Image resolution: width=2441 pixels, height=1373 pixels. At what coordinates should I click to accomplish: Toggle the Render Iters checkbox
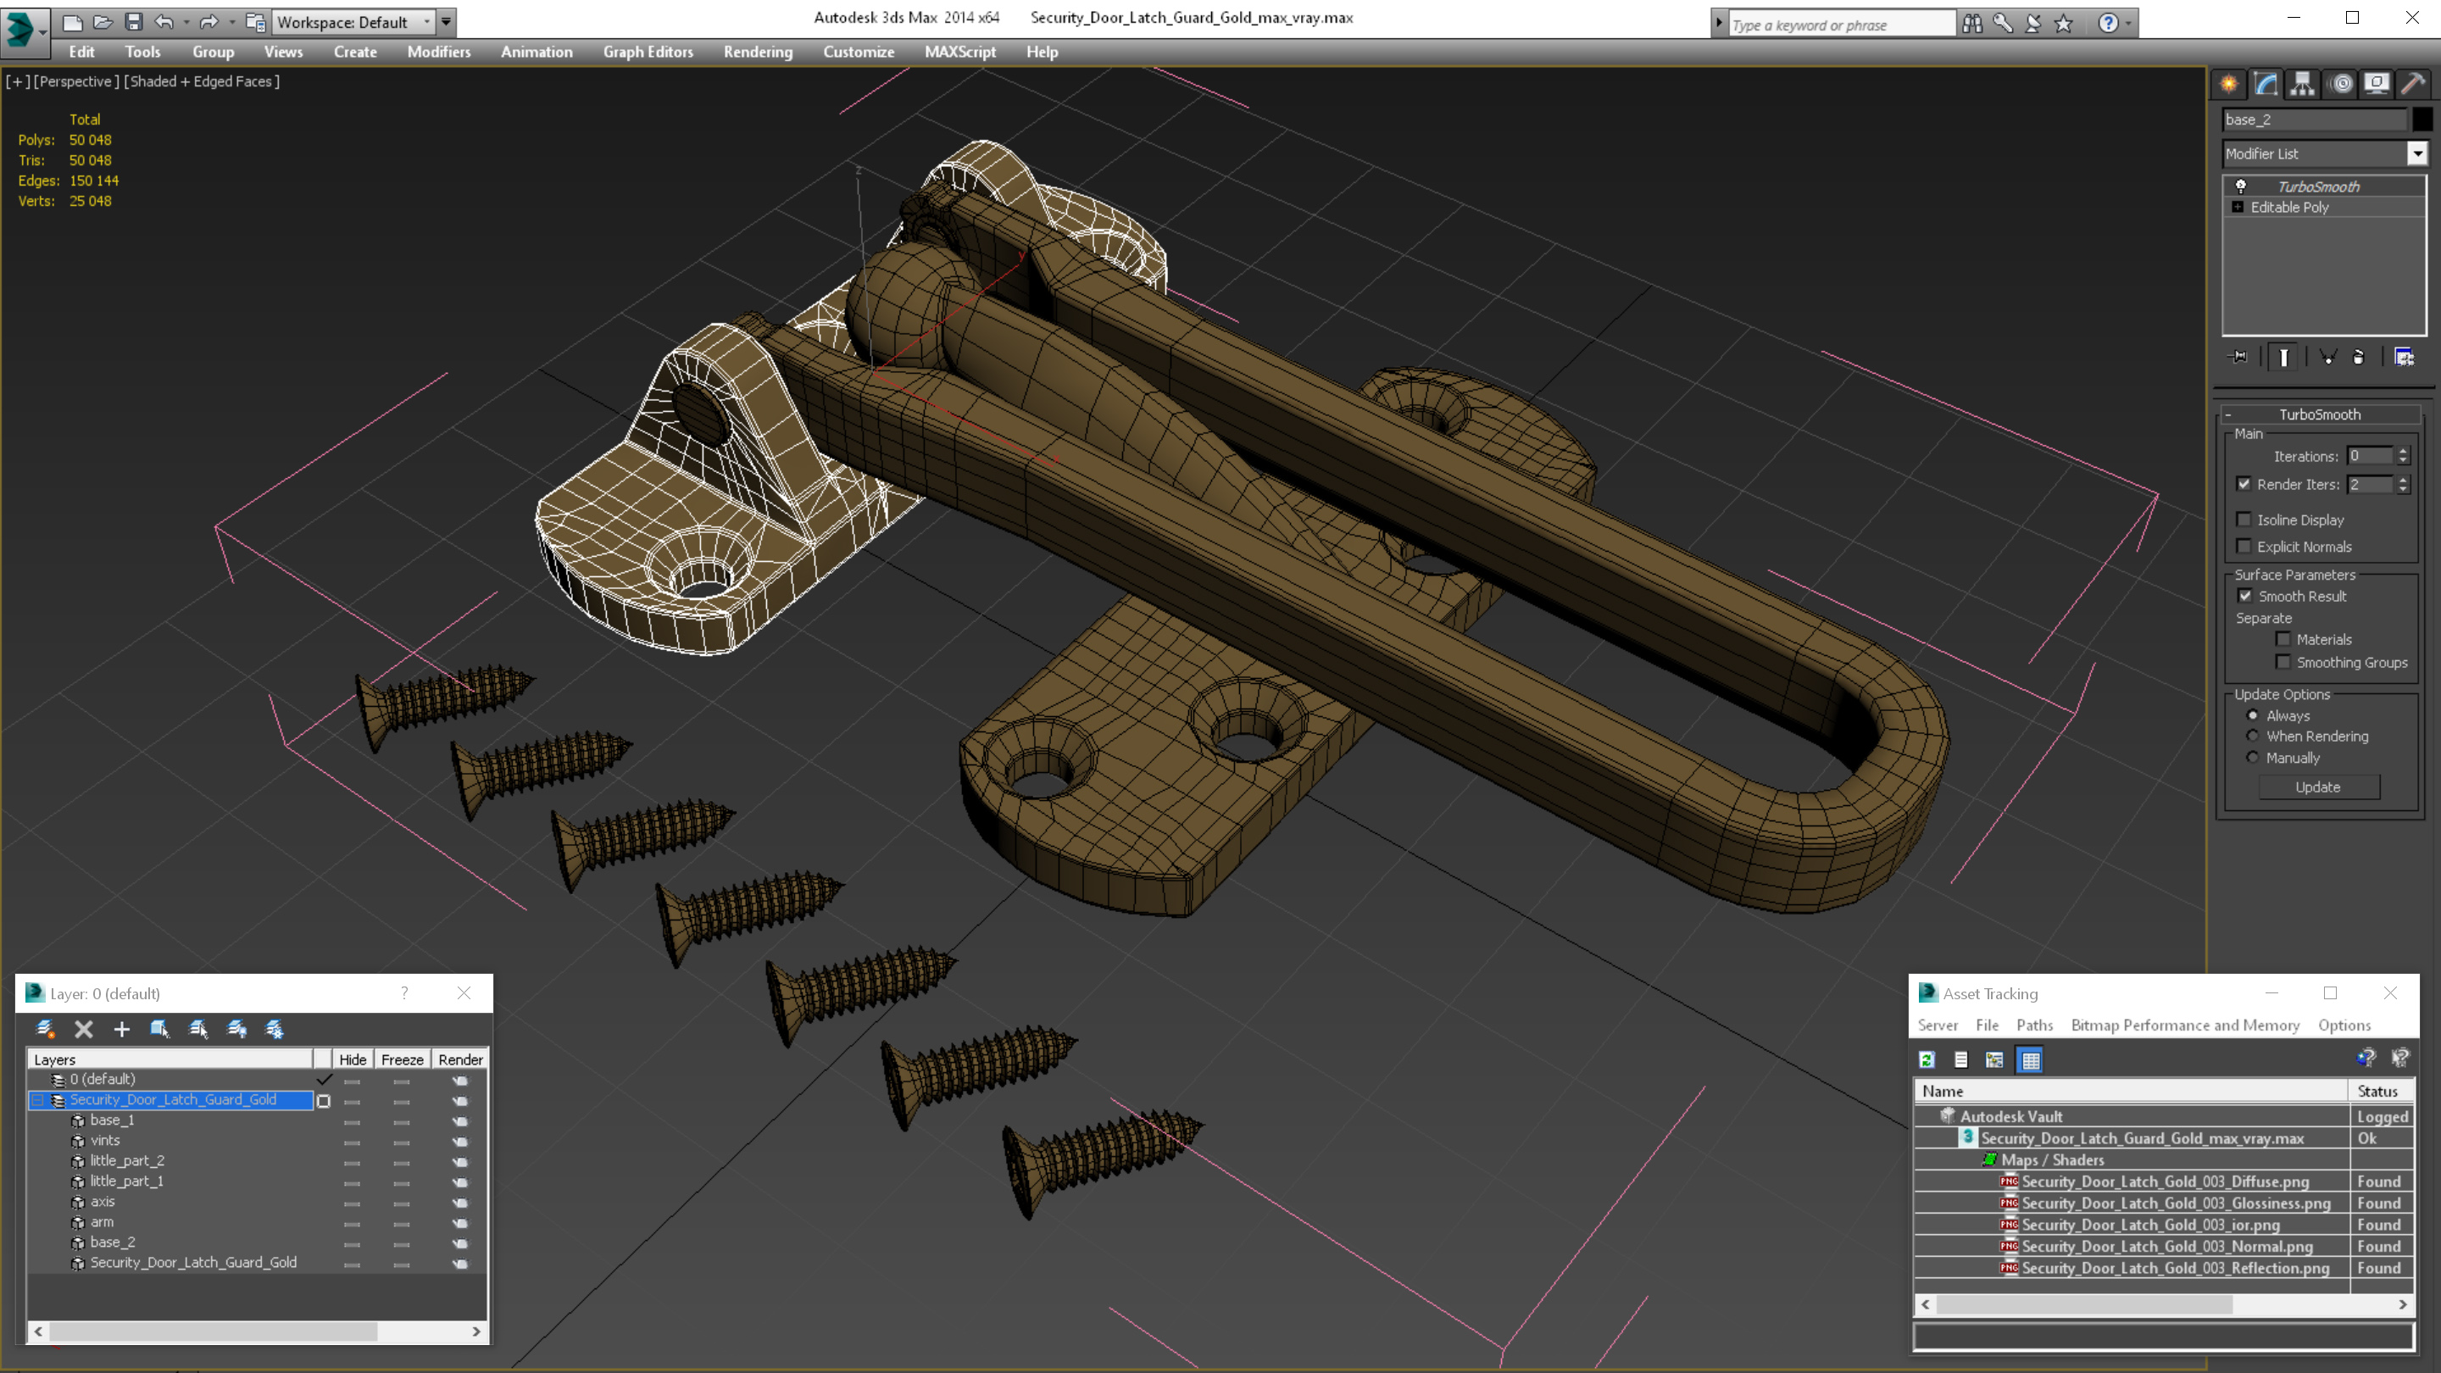tap(2244, 484)
